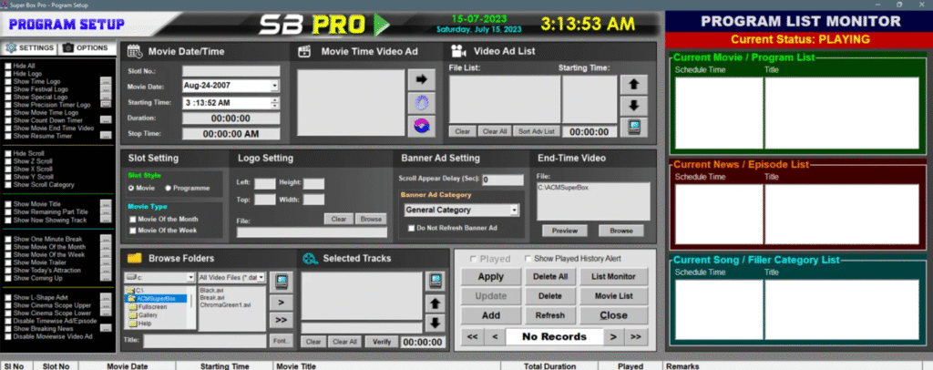Switch to OPTIONS tab

point(87,48)
